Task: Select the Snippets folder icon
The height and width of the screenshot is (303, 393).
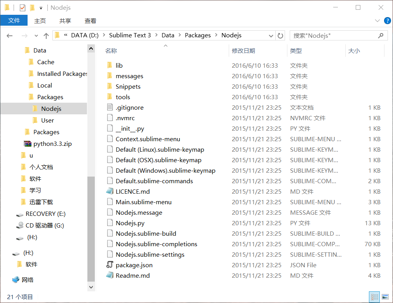Action: click(x=110, y=86)
